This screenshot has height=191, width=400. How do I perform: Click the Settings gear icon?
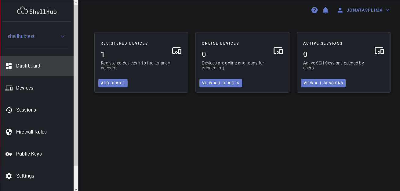point(9,176)
